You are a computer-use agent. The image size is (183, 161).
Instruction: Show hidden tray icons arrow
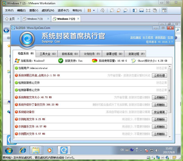141,151
